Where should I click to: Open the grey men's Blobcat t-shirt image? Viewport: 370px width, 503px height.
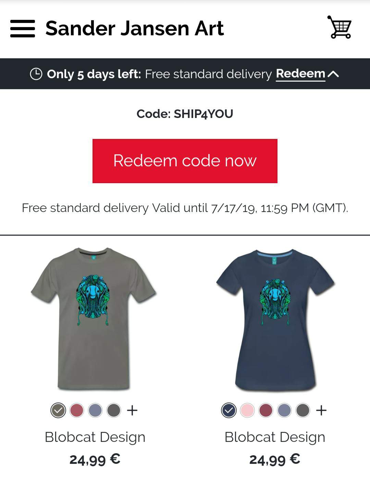[94, 319]
